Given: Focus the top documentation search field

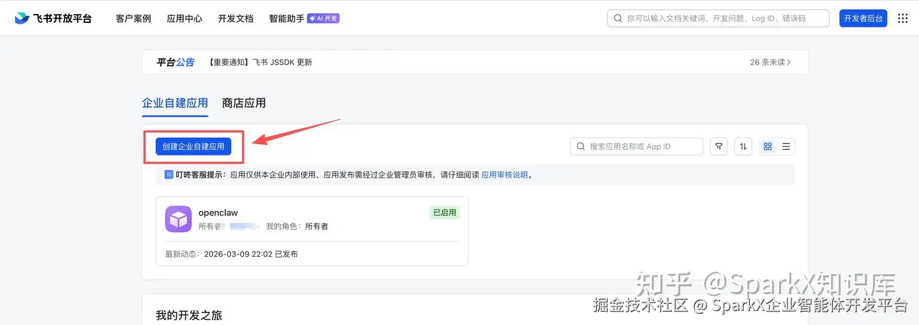Looking at the screenshot, I should click(x=718, y=18).
